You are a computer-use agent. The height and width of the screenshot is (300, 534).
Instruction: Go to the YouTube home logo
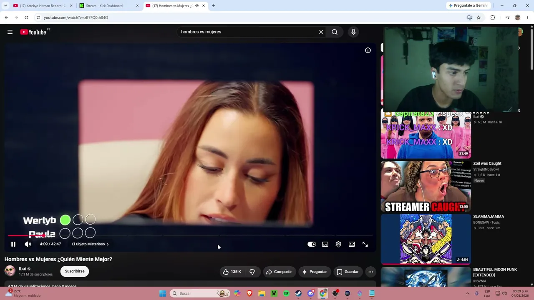33,32
